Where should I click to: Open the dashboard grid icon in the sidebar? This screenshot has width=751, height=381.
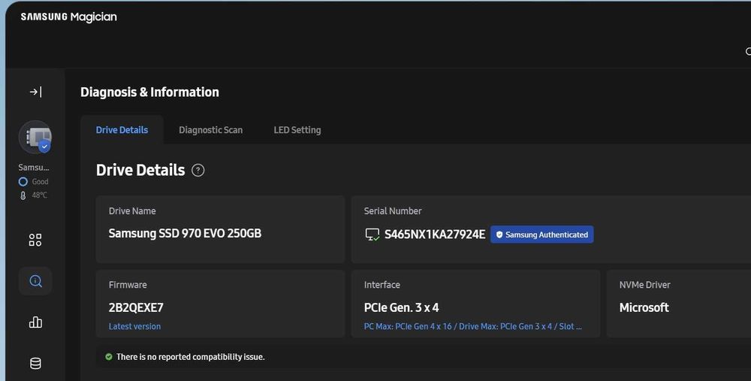[35, 240]
